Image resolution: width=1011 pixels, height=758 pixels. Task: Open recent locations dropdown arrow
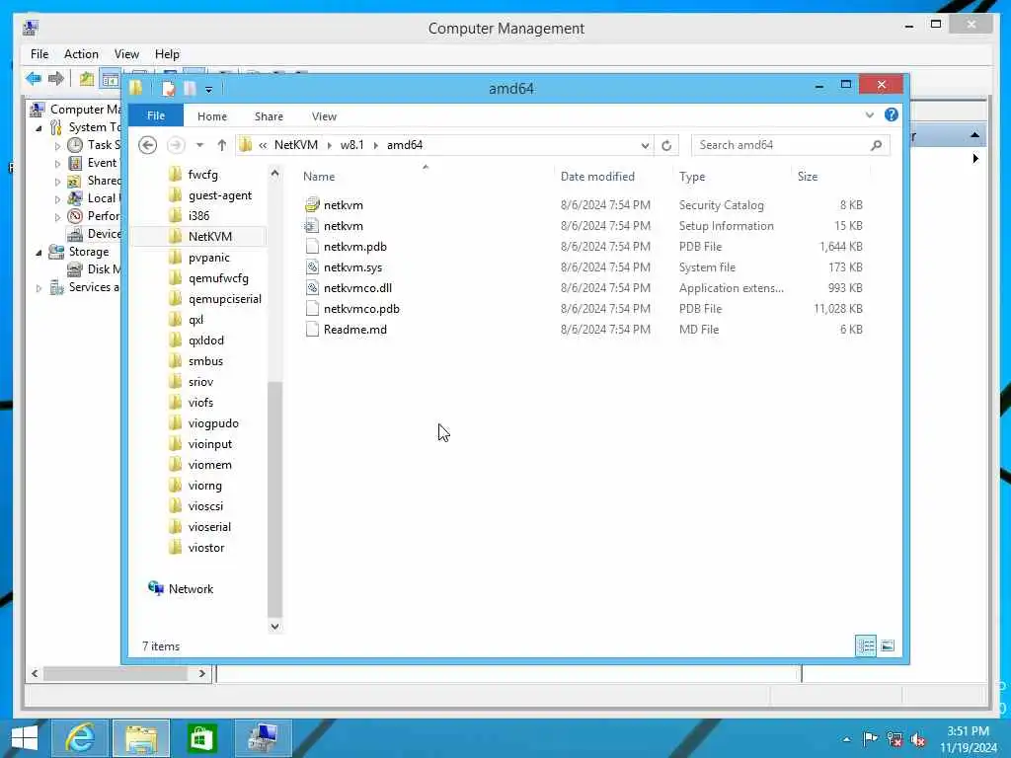199,145
